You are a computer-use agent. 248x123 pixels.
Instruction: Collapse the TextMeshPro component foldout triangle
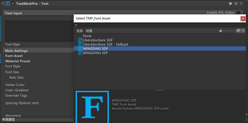pos(3,4)
